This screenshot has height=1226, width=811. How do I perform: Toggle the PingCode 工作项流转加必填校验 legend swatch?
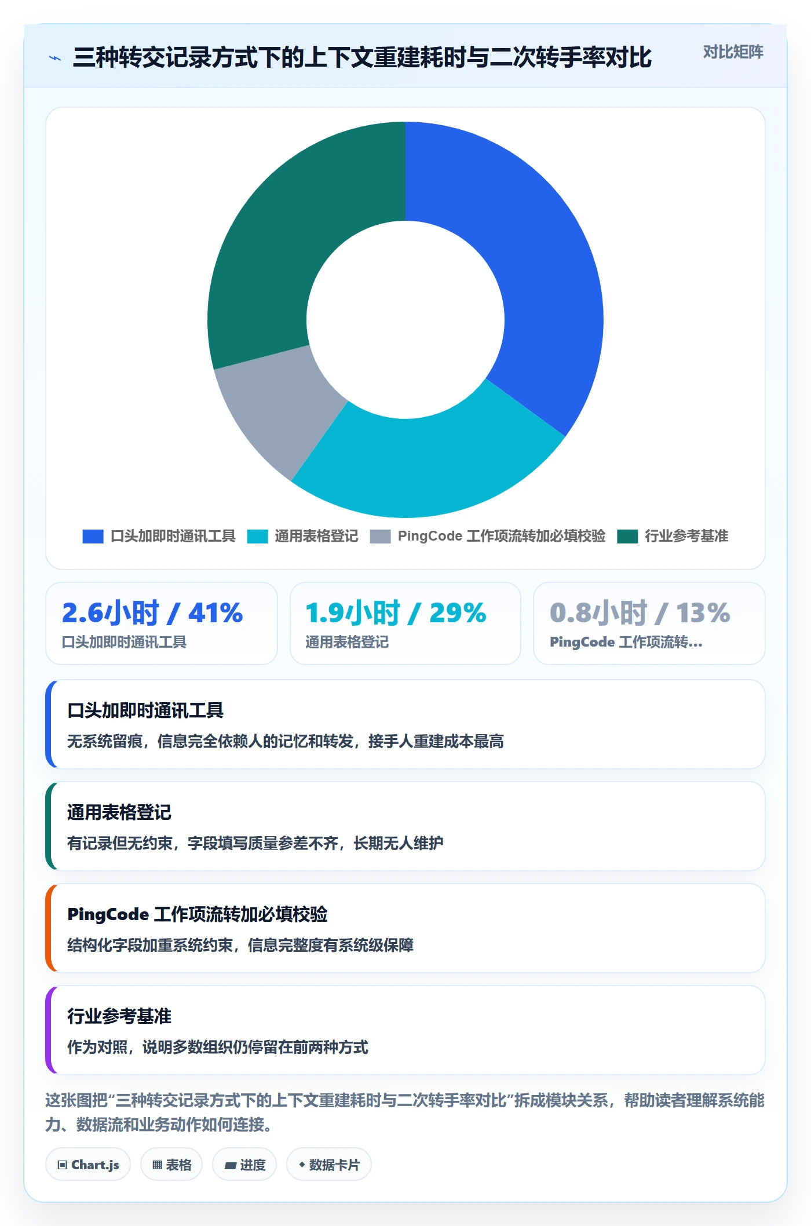pyautogui.click(x=380, y=537)
